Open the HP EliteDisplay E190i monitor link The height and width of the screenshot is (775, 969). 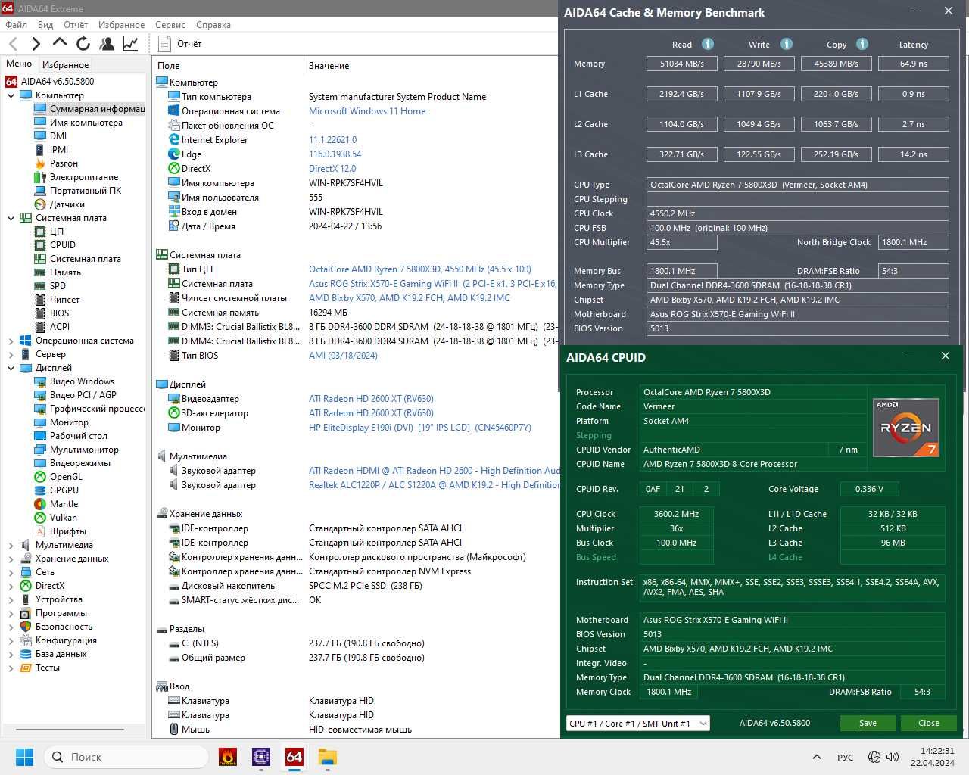[420, 428]
